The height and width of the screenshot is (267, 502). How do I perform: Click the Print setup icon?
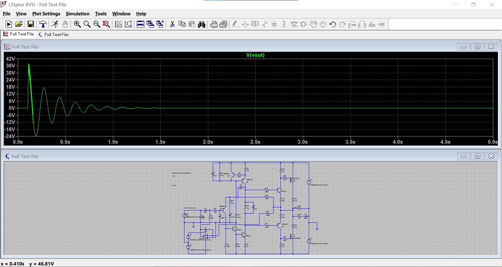click(x=214, y=24)
